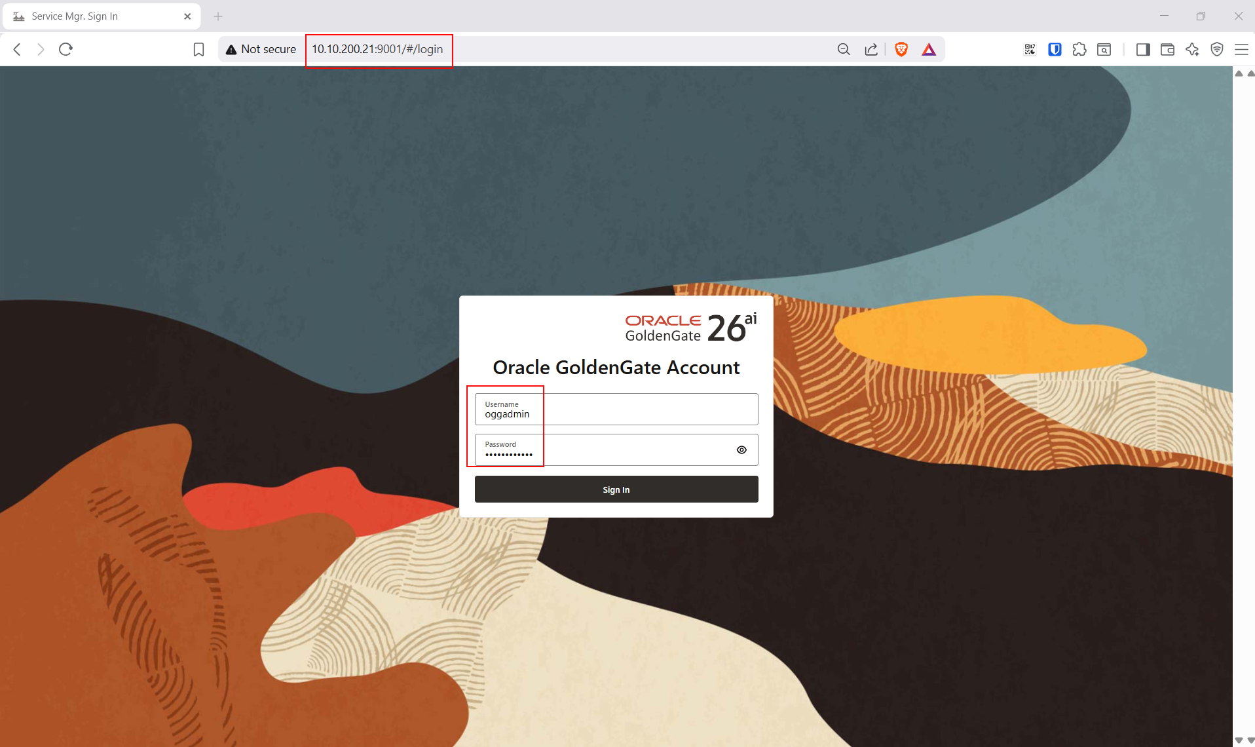Open the search tabs extension icon
Screen dimensions: 1255x747
[x=1104, y=49]
